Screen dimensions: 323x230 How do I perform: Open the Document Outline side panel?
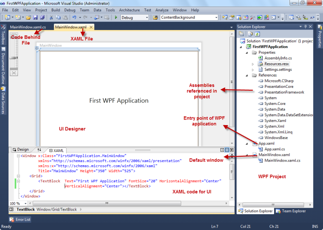point(3,66)
